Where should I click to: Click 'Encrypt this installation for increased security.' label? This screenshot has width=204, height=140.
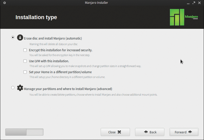[61, 50]
